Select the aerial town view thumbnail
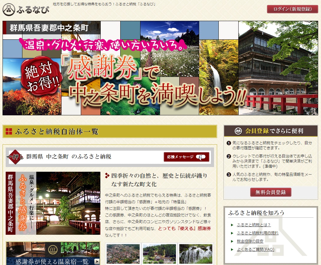321x265 pixels. [123, 254]
